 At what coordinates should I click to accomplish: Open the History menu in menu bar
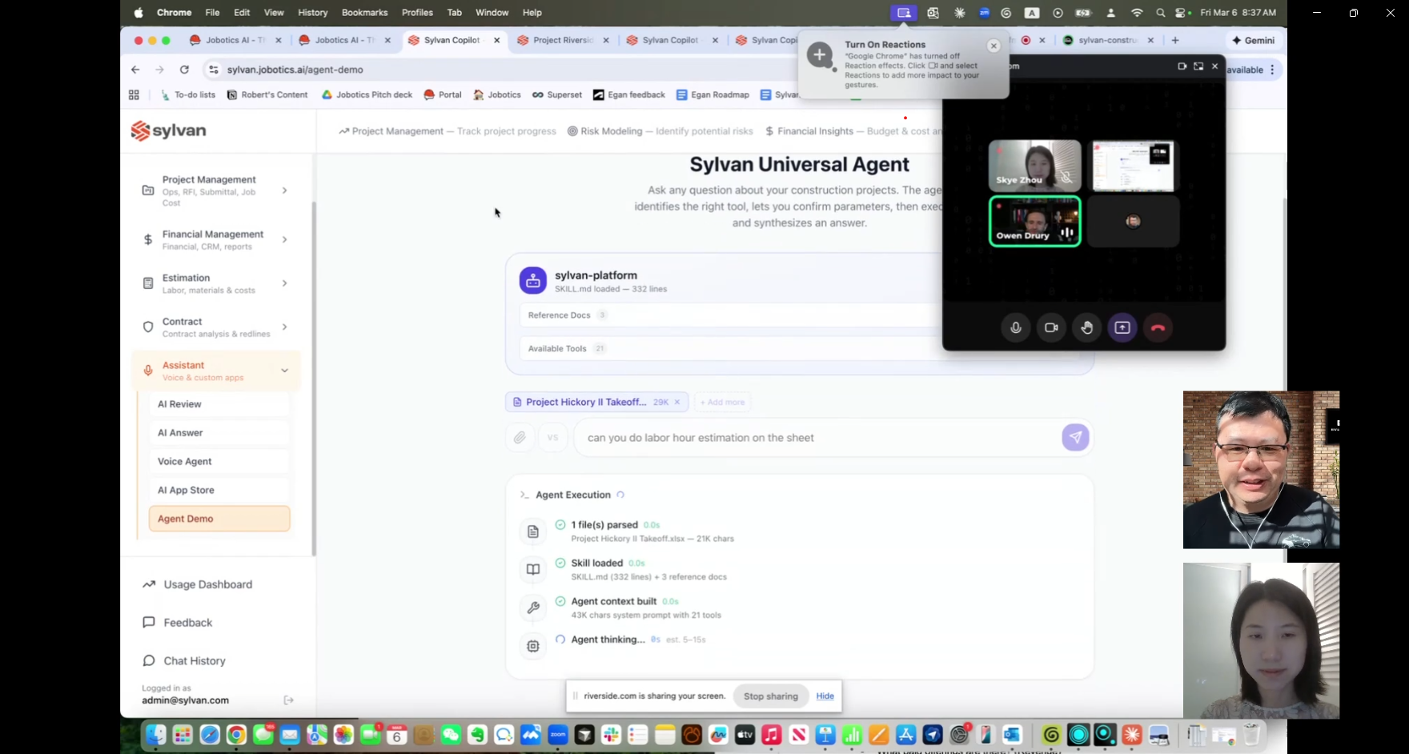pos(312,13)
